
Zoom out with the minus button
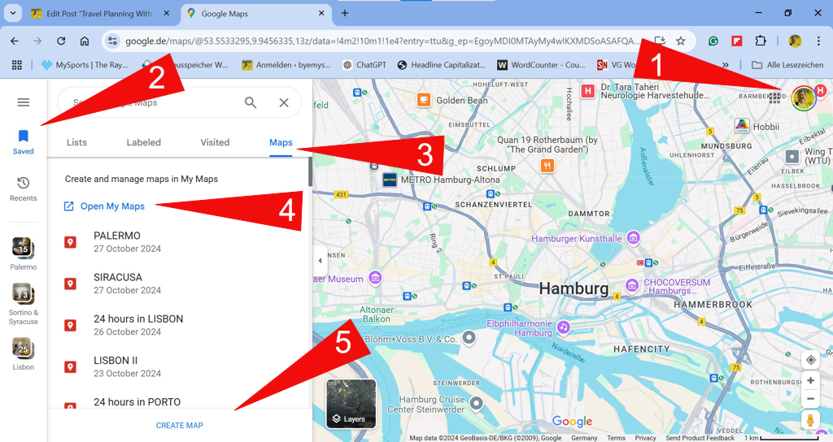(811, 399)
